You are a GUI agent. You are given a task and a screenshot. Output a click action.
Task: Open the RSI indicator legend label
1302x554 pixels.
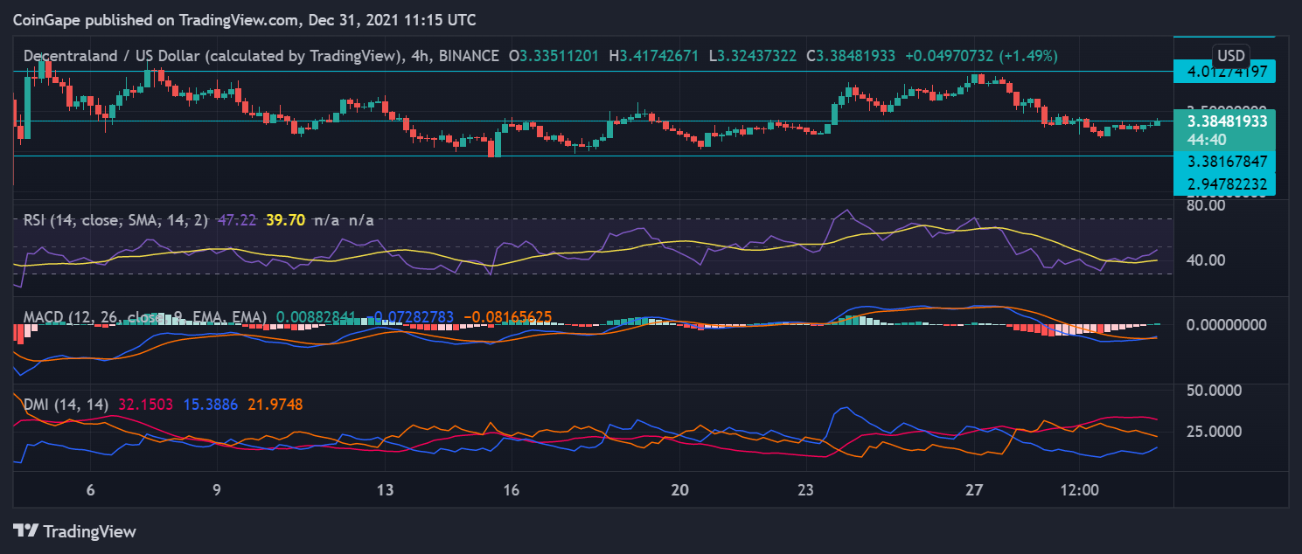(115, 220)
